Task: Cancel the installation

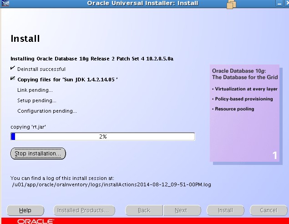Action: (269, 210)
